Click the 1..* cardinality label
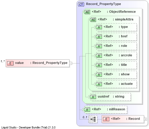Viewport: 149px width, 129px height. click(x=3, y=61)
